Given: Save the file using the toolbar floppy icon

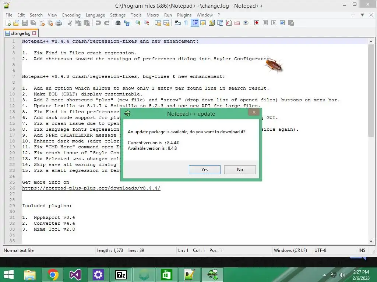Looking at the screenshot, I should [x=25, y=23].
